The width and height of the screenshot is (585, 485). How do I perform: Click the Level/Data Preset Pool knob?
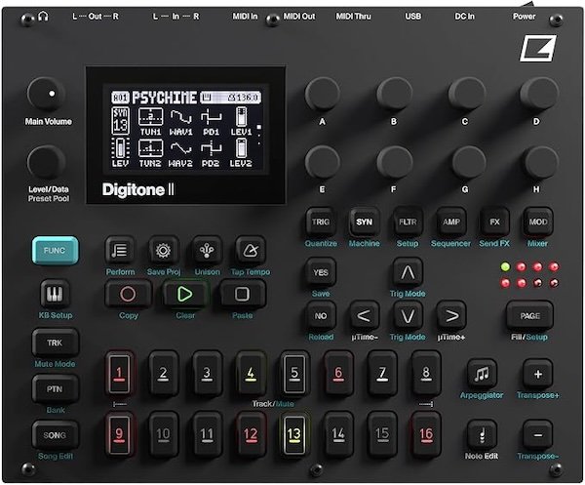point(46,162)
